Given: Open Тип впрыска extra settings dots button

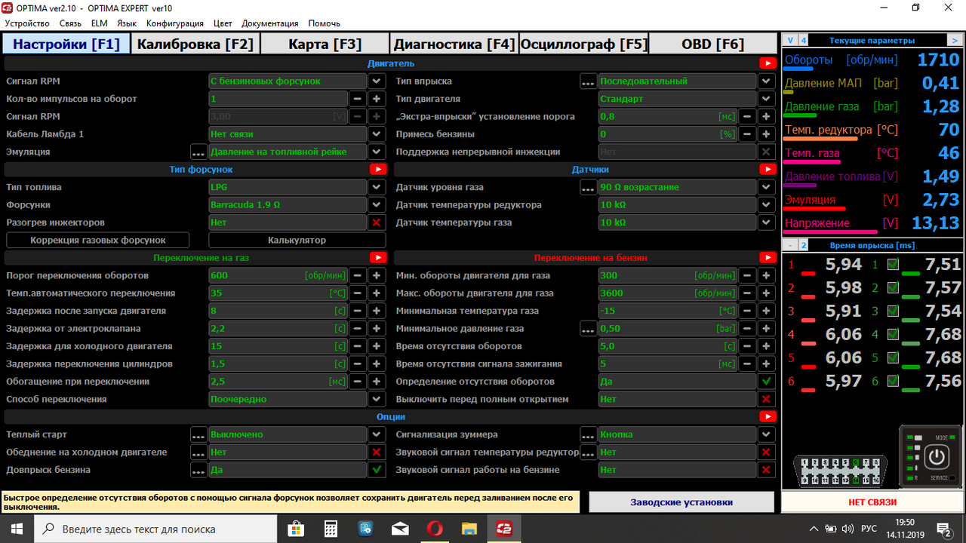Looking at the screenshot, I should tap(588, 81).
